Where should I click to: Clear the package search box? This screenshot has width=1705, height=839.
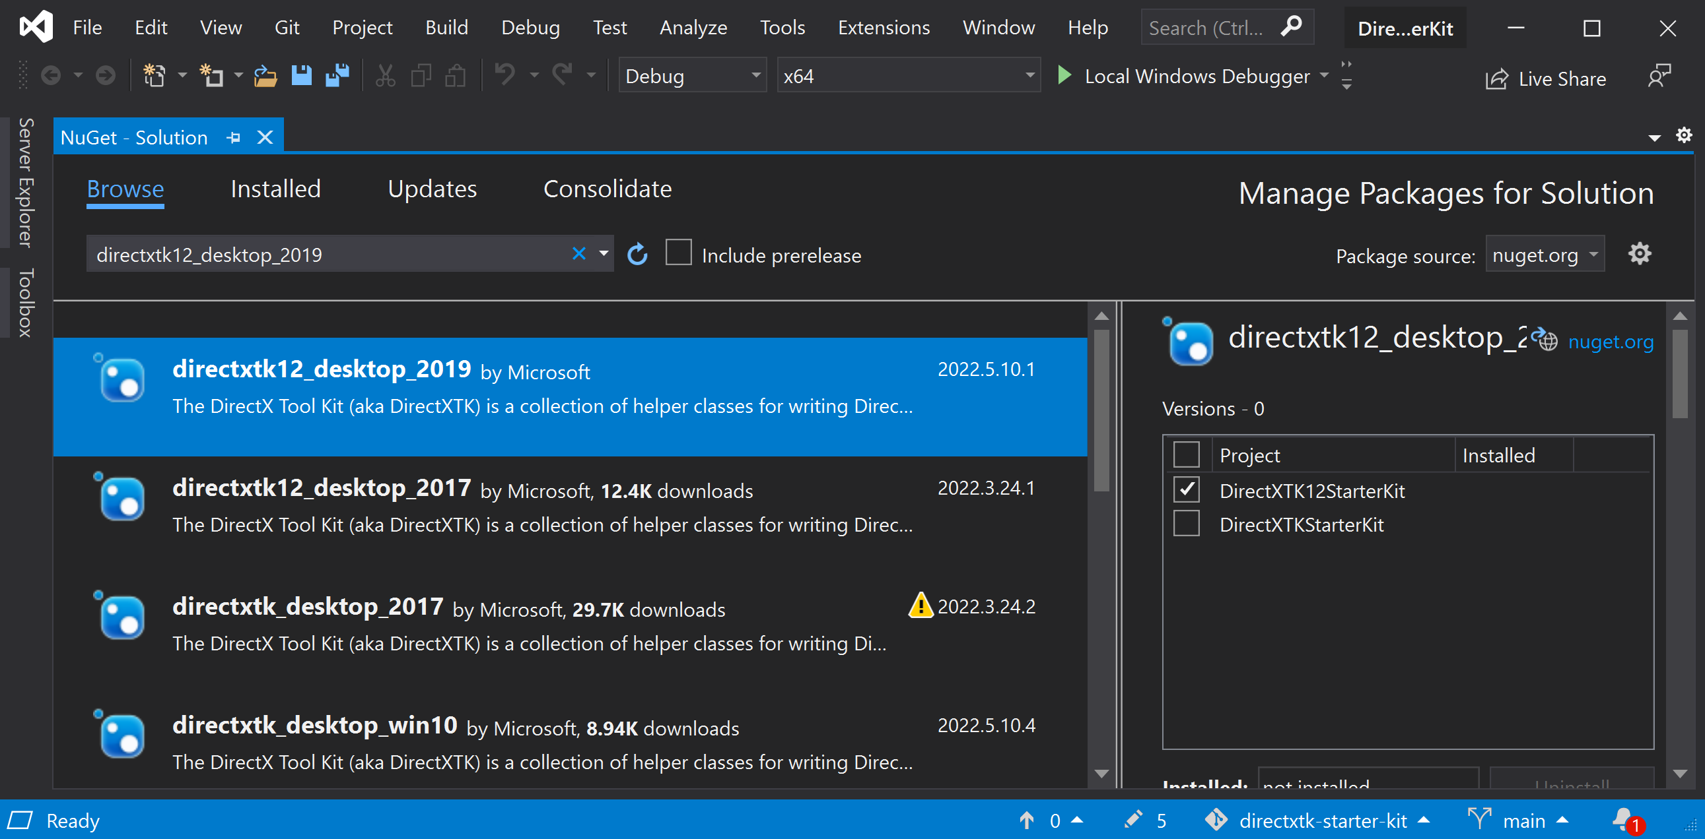pyautogui.click(x=578, y=254)
